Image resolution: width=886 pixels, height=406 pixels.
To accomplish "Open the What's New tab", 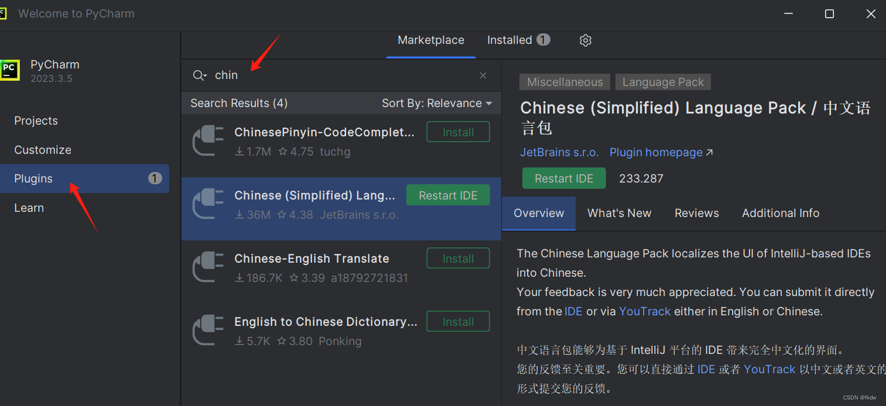I will [620, 213].
